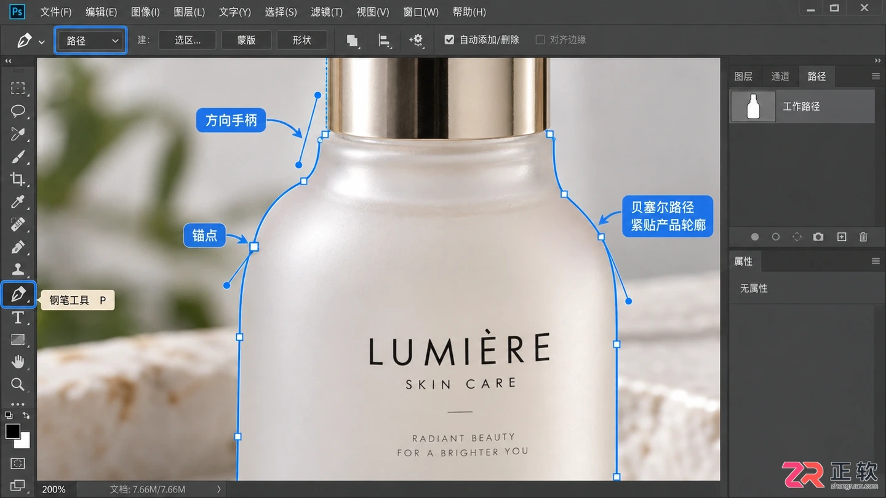The width and height of the screenshot is (886, 498).
Task: Create a new path
Action: (842, 237)
